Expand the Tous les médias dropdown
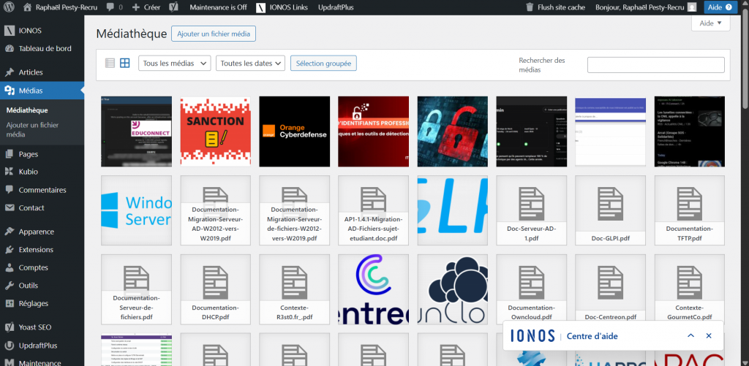The image size is (749, 366). (x=174, y=63)
